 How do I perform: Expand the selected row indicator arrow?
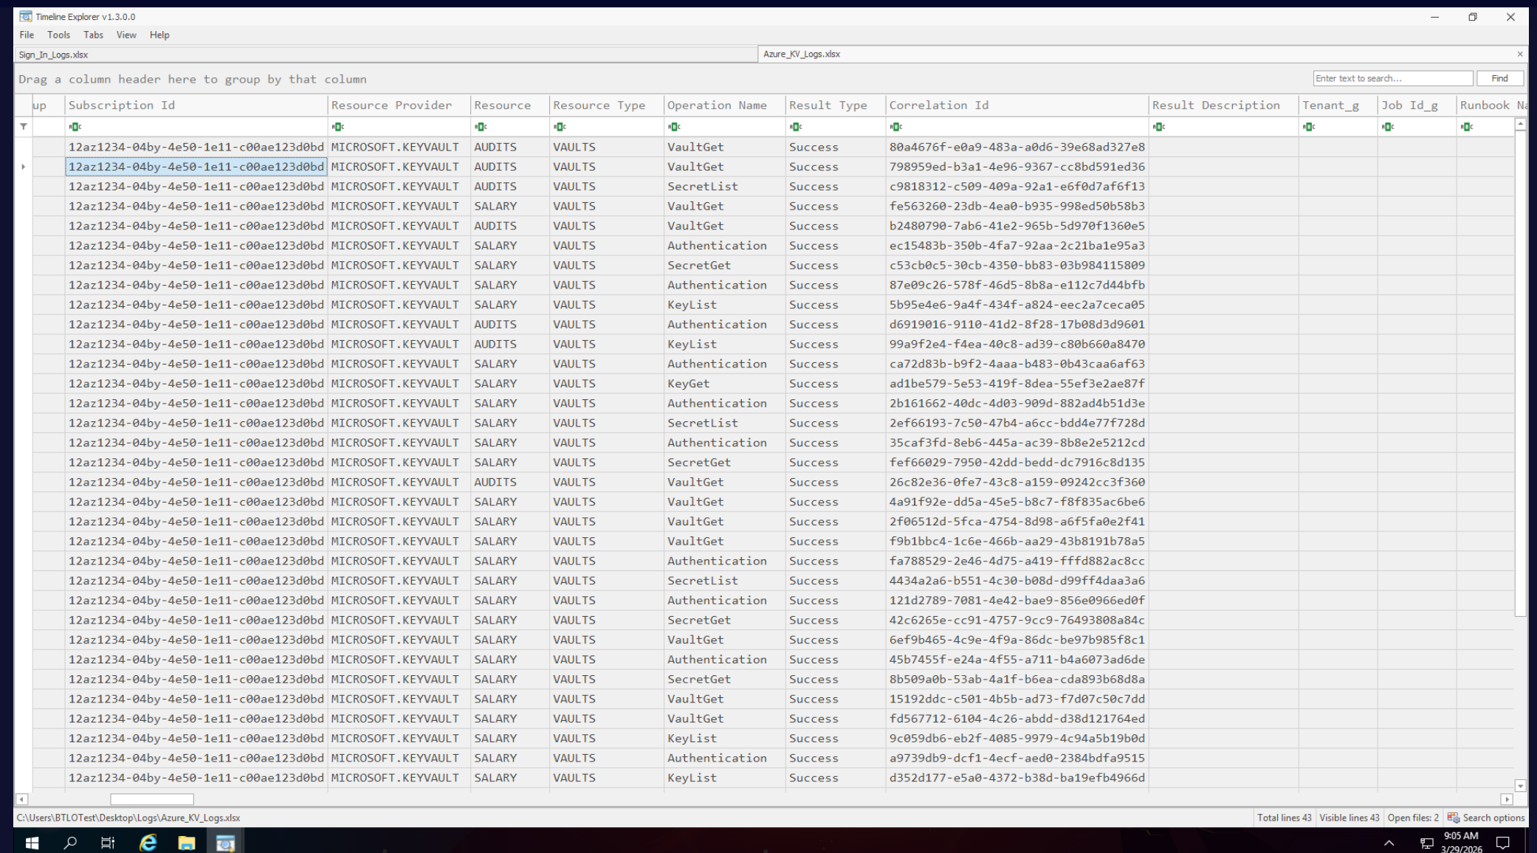(24, 167)
